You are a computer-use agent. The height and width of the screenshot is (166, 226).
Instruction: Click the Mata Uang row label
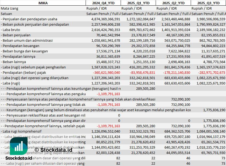pos(10,9)
